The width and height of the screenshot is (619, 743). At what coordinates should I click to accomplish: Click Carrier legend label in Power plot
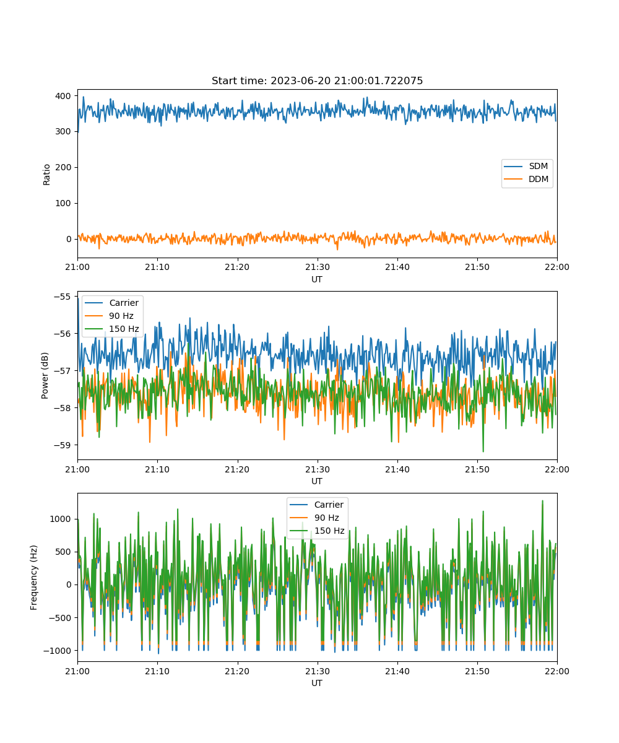pos(124,303)
